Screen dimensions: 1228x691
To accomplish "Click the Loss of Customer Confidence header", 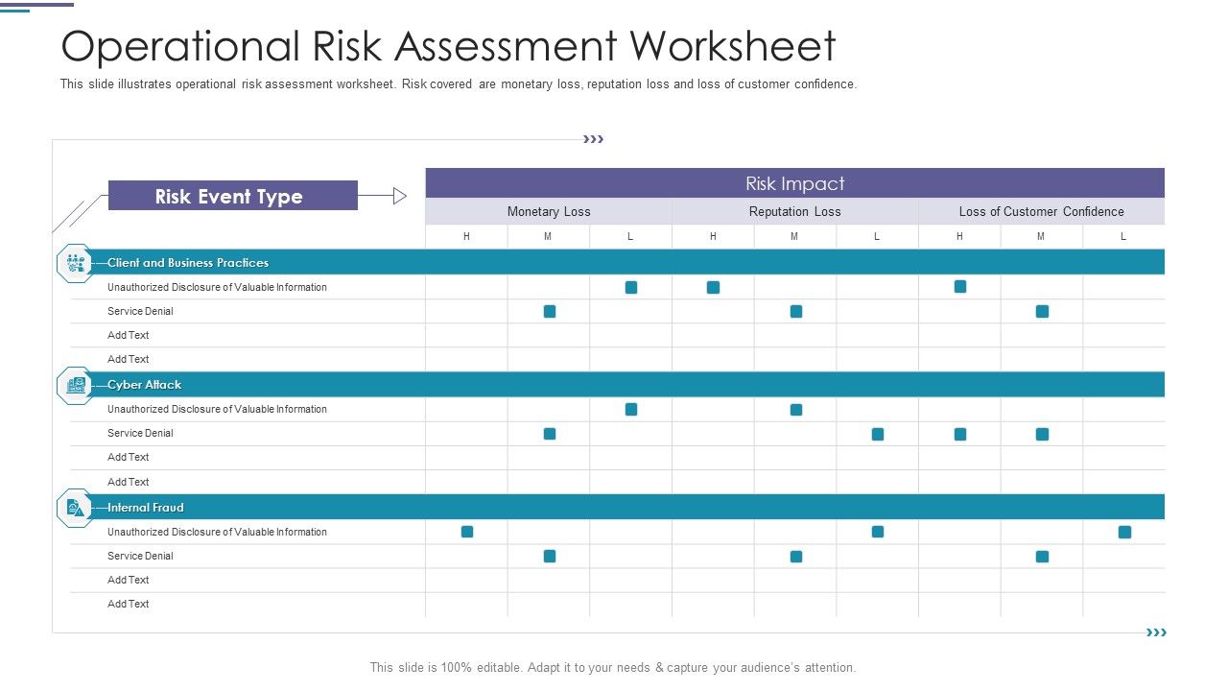I will [1042, 211].
